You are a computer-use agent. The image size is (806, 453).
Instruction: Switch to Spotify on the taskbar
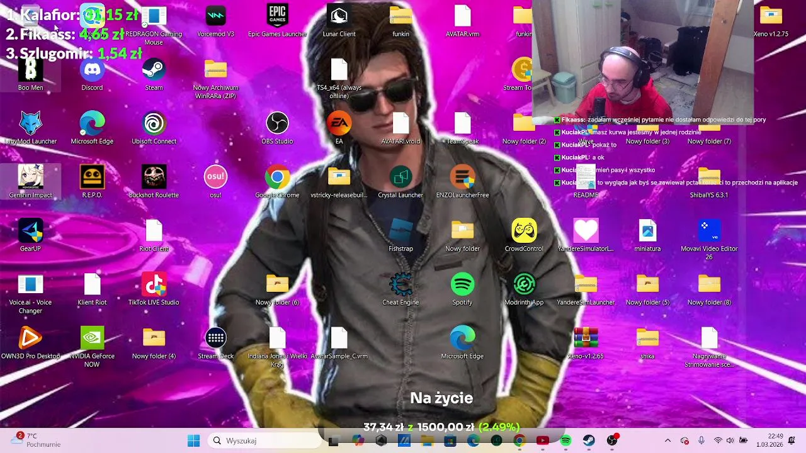565,440
